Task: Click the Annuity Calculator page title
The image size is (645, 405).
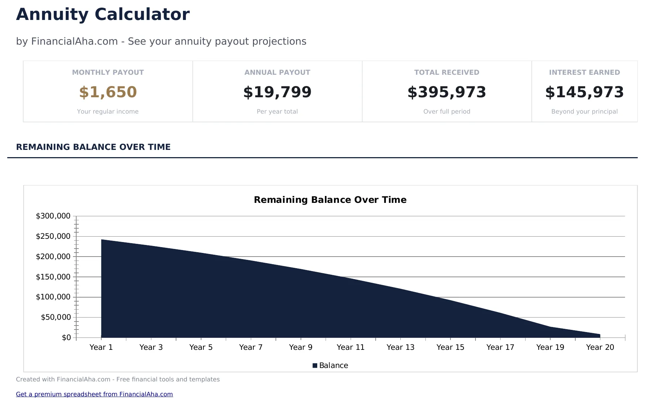Action: click(103, 14)
